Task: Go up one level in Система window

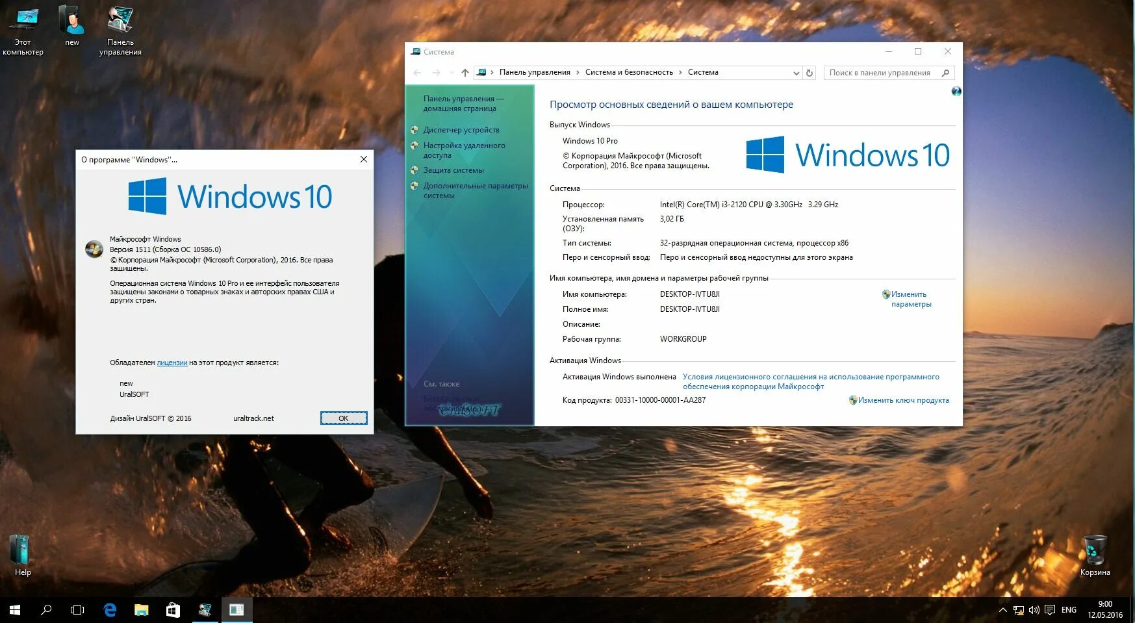Action: pyautogui.click(x=465, y=73)
